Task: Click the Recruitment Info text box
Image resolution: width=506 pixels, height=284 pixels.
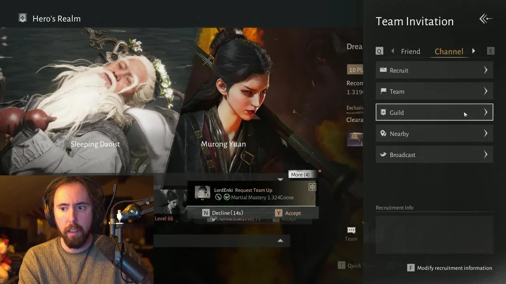Action: (x=434, y=234)
